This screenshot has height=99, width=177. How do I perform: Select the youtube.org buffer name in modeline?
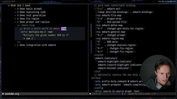point(12,94)
